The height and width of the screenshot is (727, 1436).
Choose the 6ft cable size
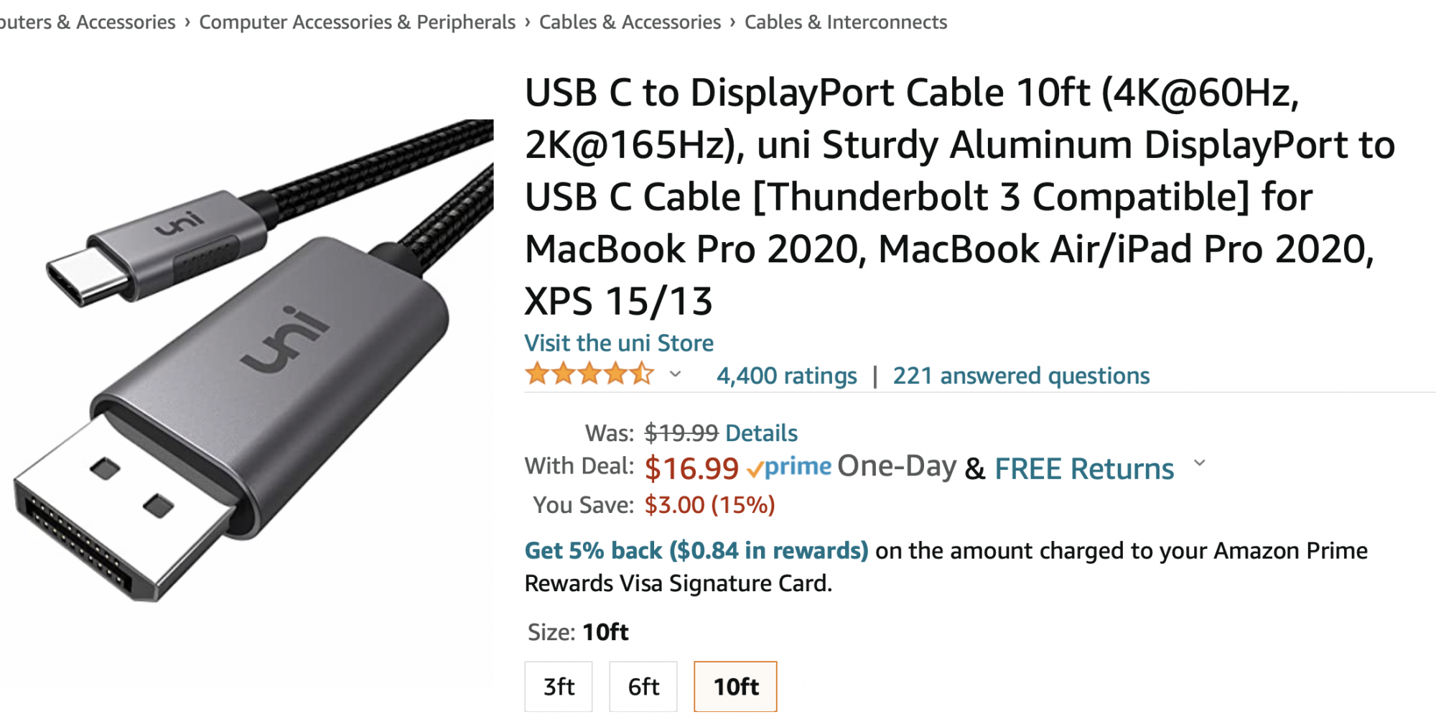click(x=643, y=687)
